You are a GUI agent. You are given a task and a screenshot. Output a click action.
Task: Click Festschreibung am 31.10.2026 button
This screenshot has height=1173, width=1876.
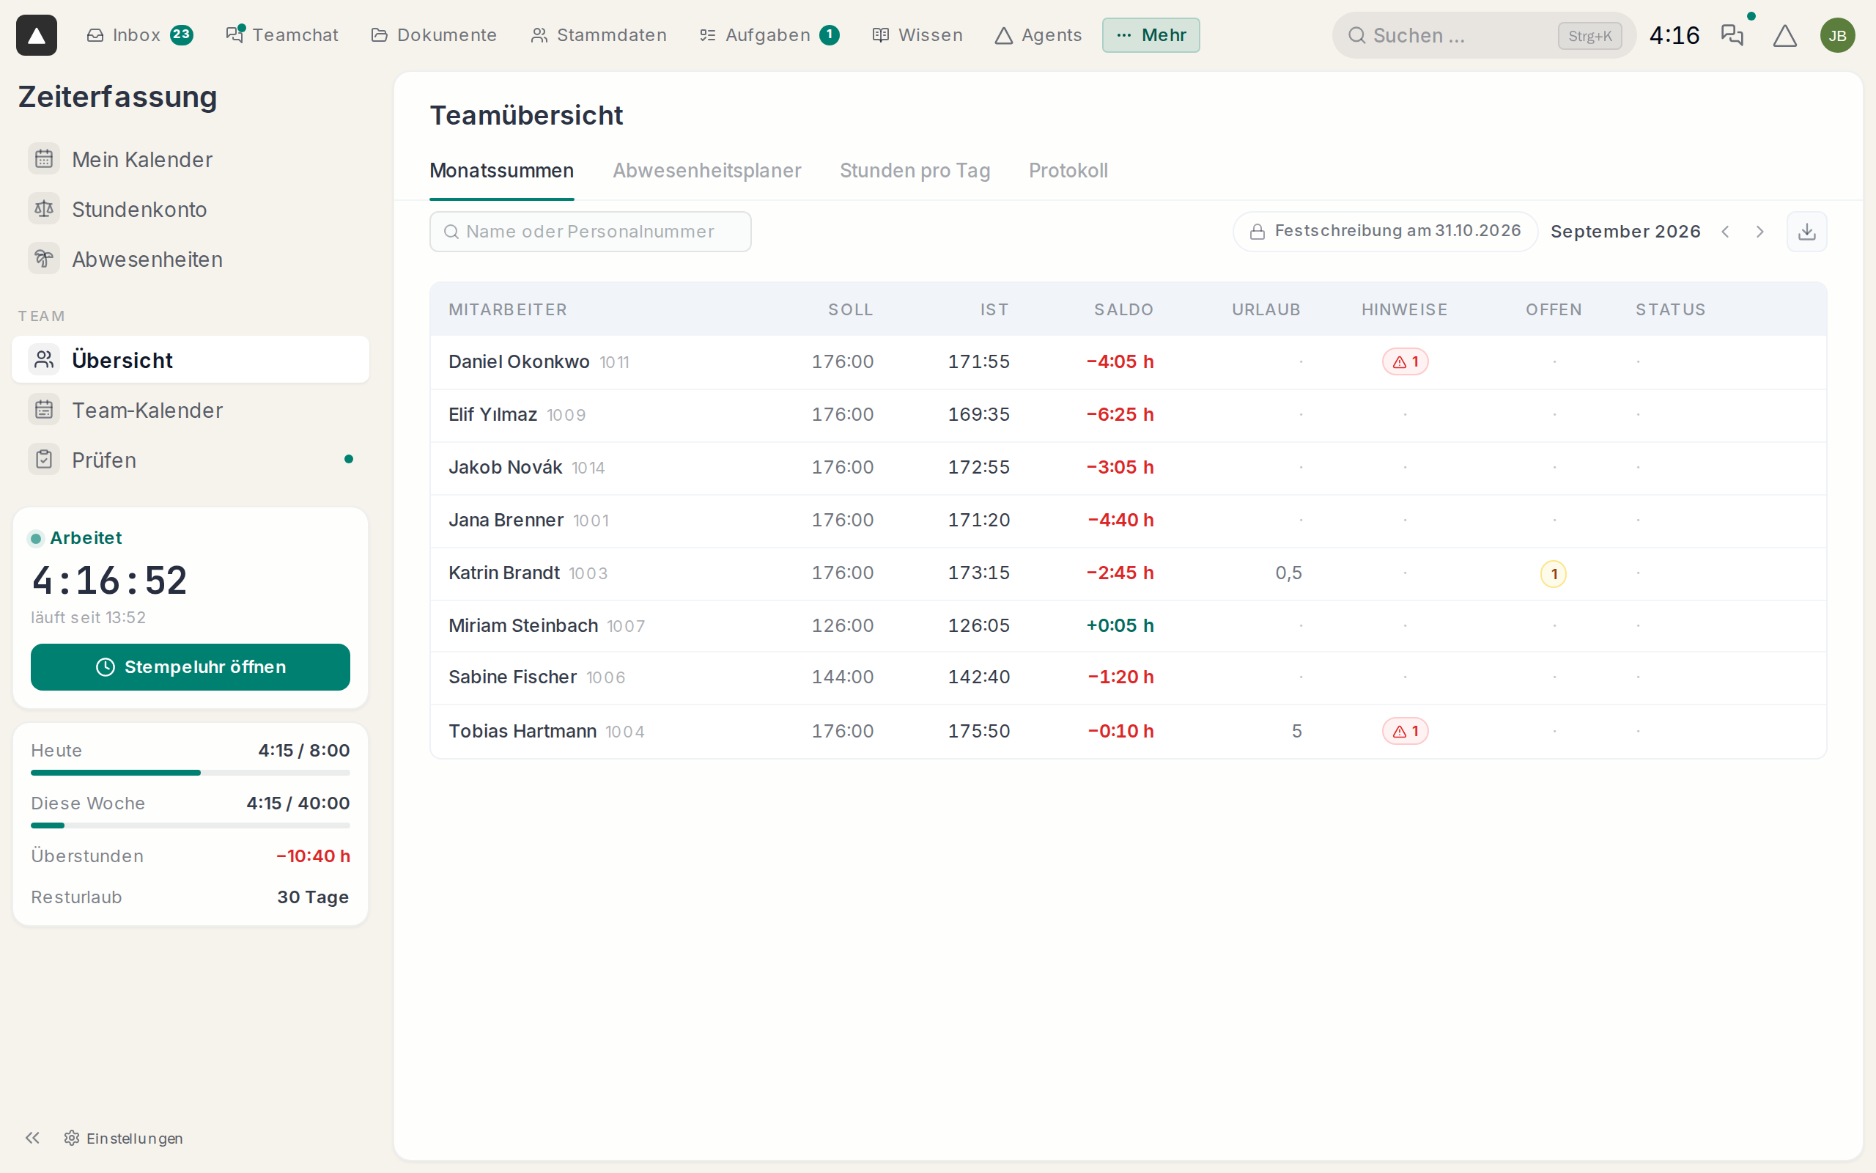[1384, 231]
